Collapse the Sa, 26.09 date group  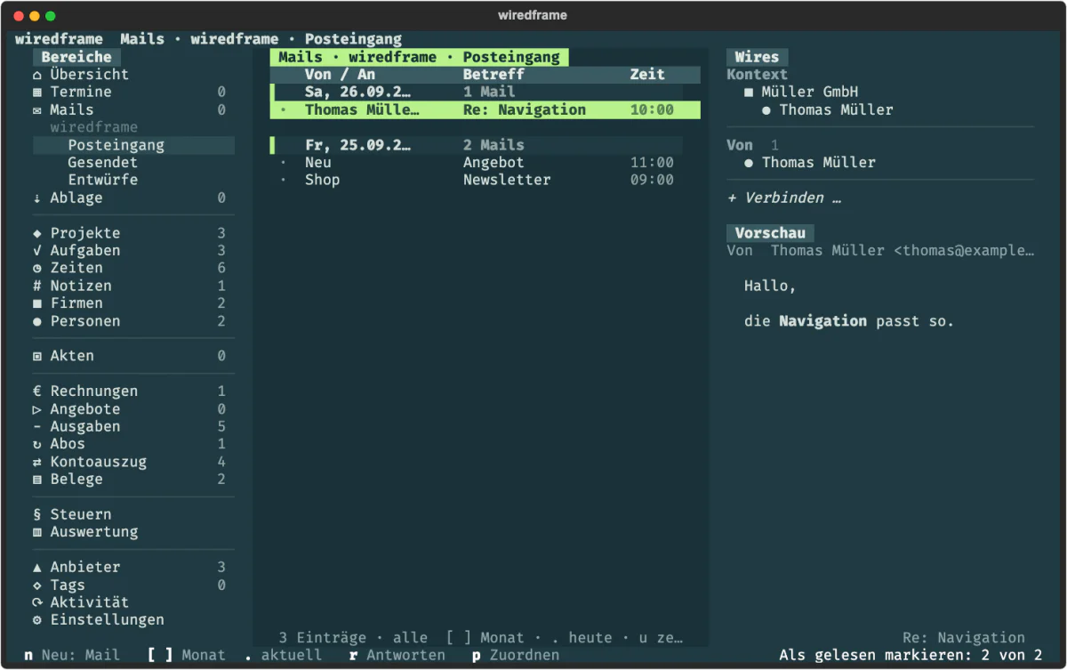click(x=477, y=93)
